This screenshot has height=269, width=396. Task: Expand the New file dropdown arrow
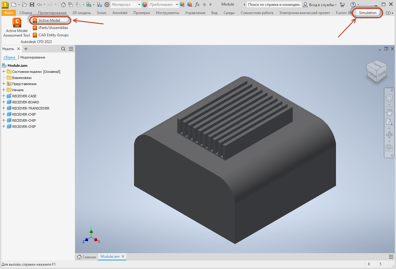point(19,5)
